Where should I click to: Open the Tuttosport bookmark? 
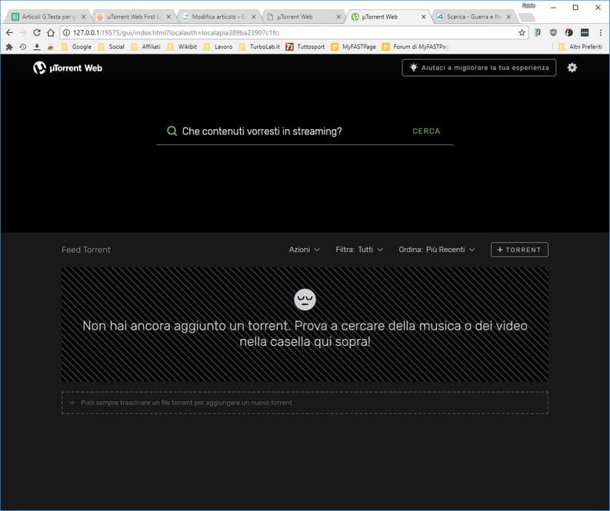[305, 47]
